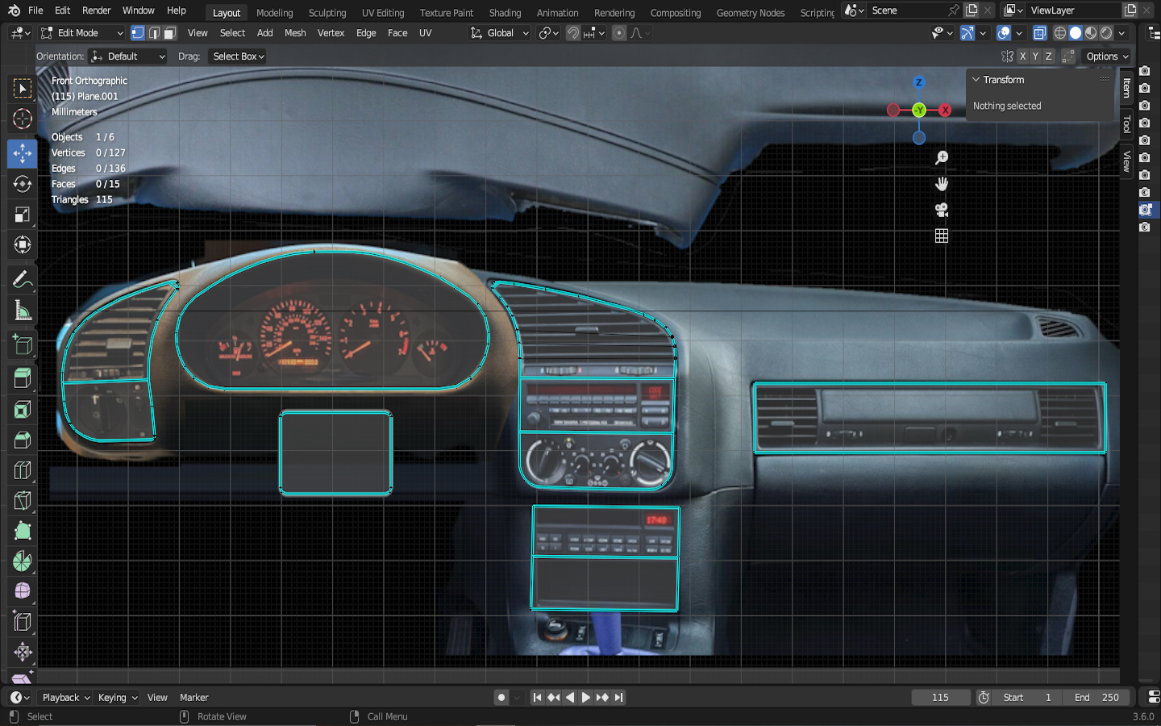The image size is (1161, 726).
Task: Open the Keying popover in timeline
Action: click(x=118, y=698)
